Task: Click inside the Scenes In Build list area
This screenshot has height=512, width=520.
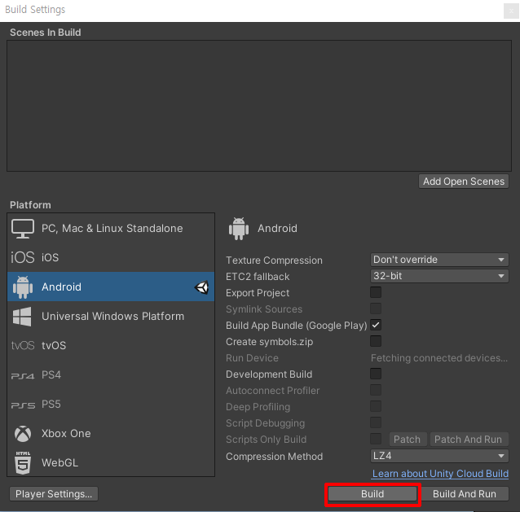Action: [259, 106]
